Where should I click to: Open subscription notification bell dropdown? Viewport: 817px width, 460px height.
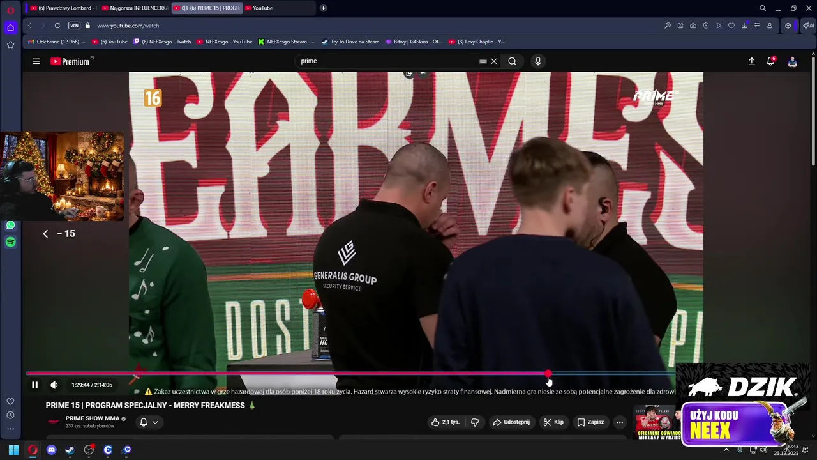[x=148, y=422]
